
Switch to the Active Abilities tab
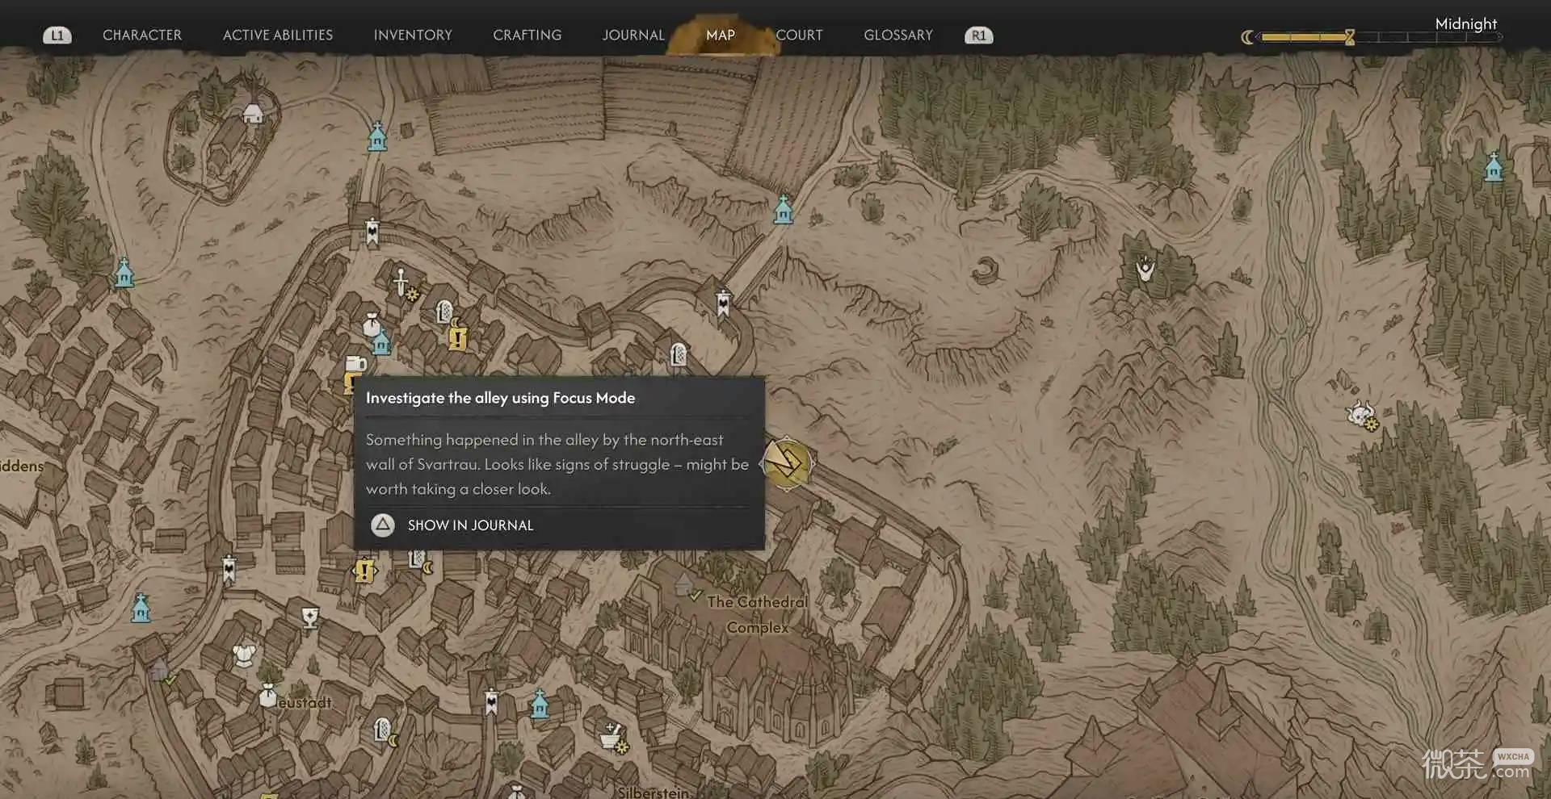tap(278, 35)
